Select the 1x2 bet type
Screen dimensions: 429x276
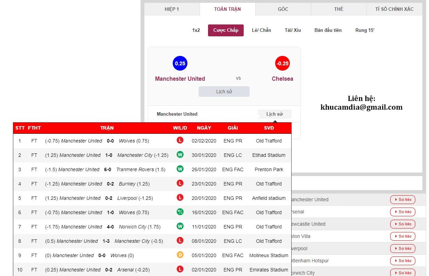(x=196, y=30)
